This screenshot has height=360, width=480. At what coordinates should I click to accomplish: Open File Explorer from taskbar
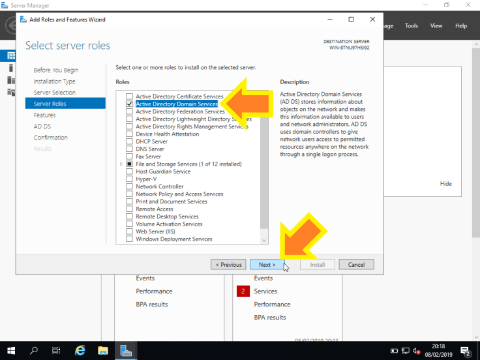tap(102, 351)
